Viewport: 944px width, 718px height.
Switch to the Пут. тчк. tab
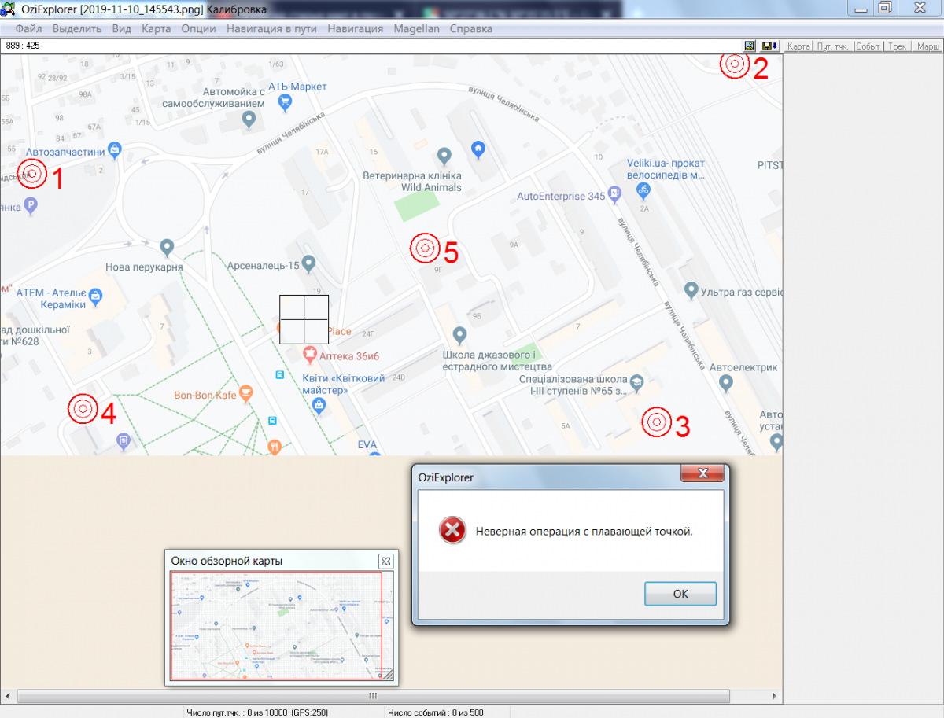(x=832, y=46)
